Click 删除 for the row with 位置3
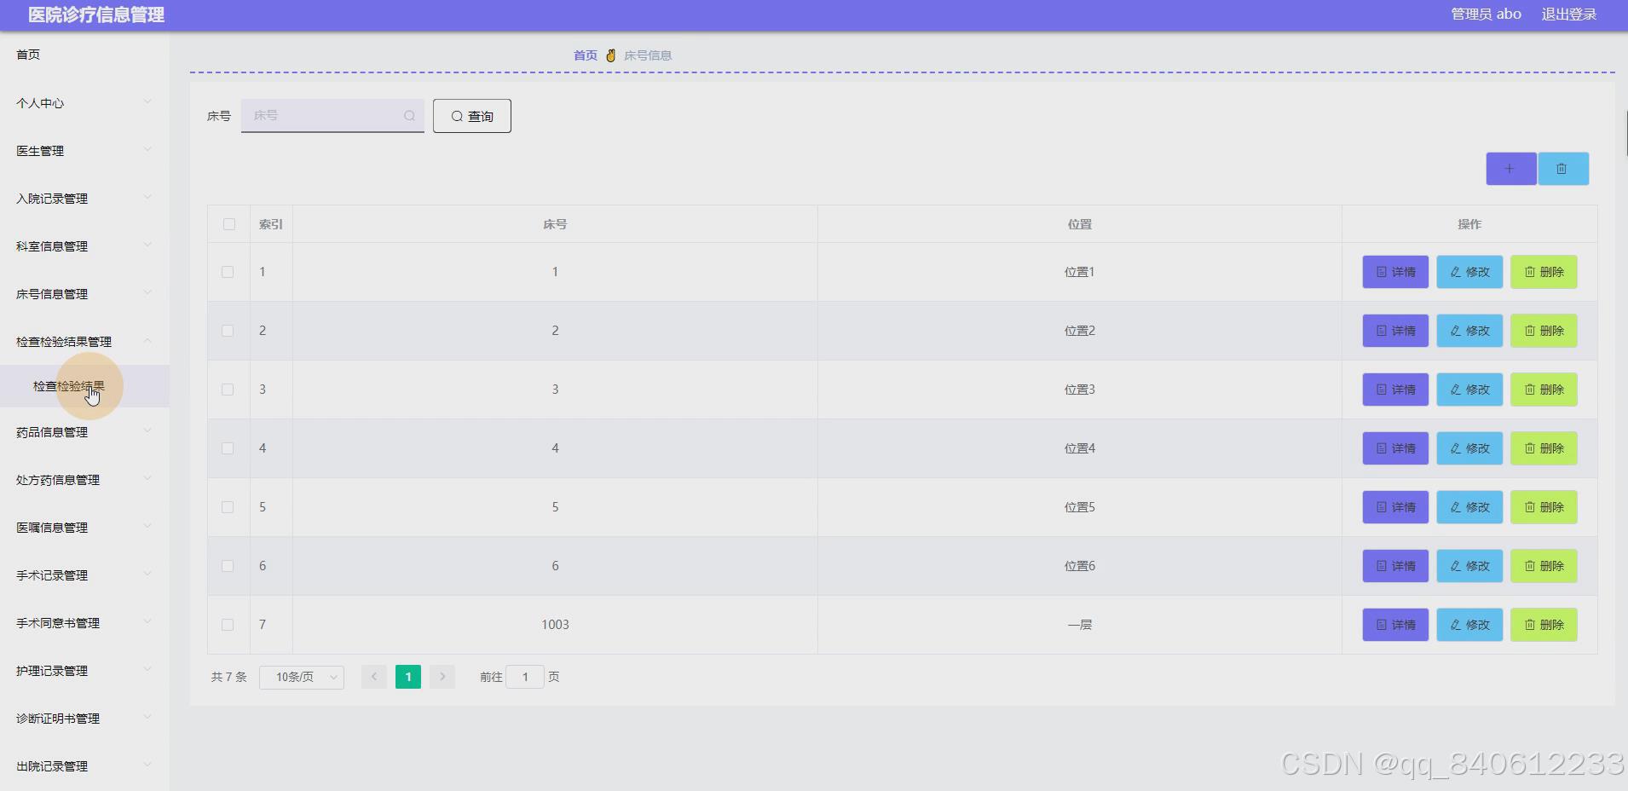The image size is (1628, 791). click(x=1544, y=390)
